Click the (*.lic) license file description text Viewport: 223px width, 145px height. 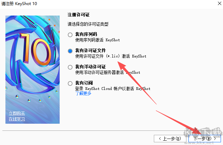pyautogui.click(x=110, y=56)
